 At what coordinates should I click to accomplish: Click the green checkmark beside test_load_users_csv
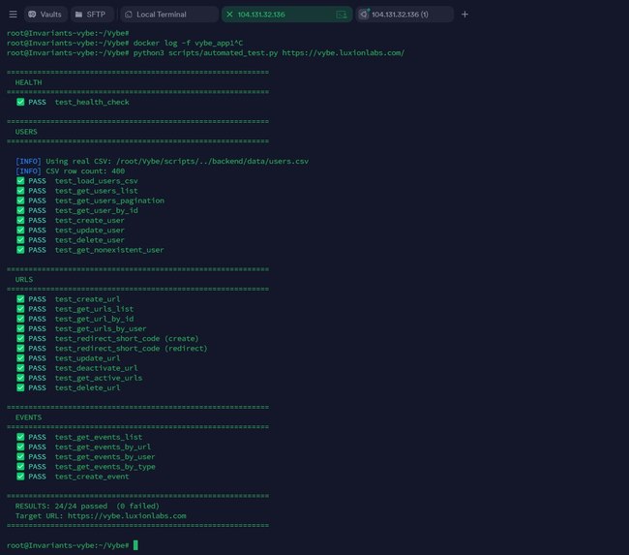coord(20,181)
